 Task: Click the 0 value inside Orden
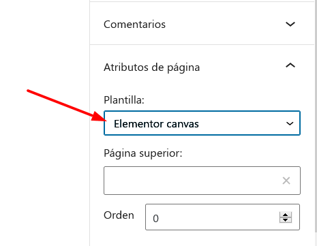[x=155, y=219]
